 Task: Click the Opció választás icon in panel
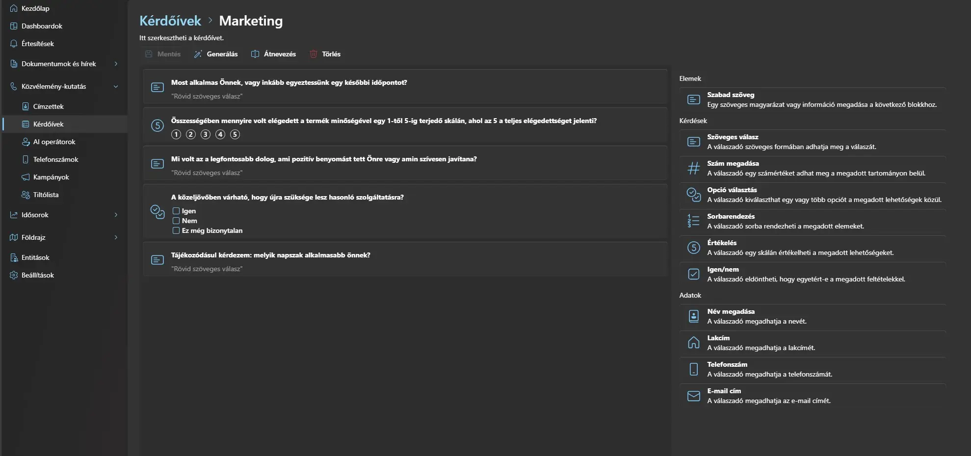coord(693,195)
